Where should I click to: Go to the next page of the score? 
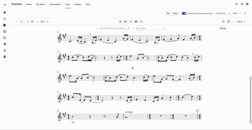click(x=245, y=21)
